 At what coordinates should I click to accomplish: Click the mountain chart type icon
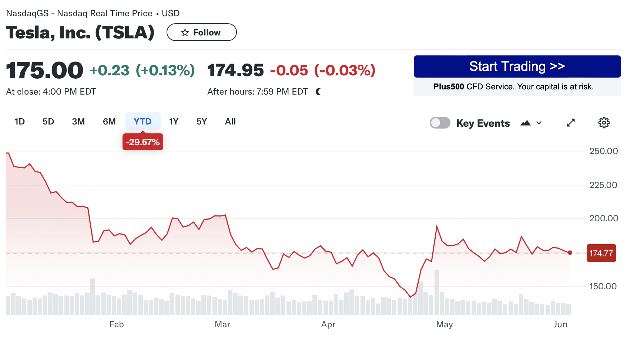pyautogui.click(x=526, y=123)
